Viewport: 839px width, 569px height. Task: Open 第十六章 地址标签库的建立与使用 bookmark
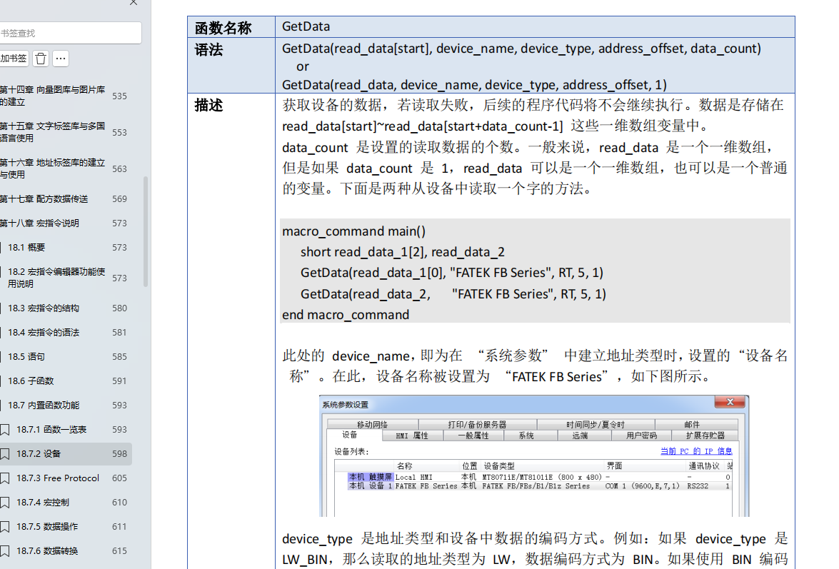(52, 168)
